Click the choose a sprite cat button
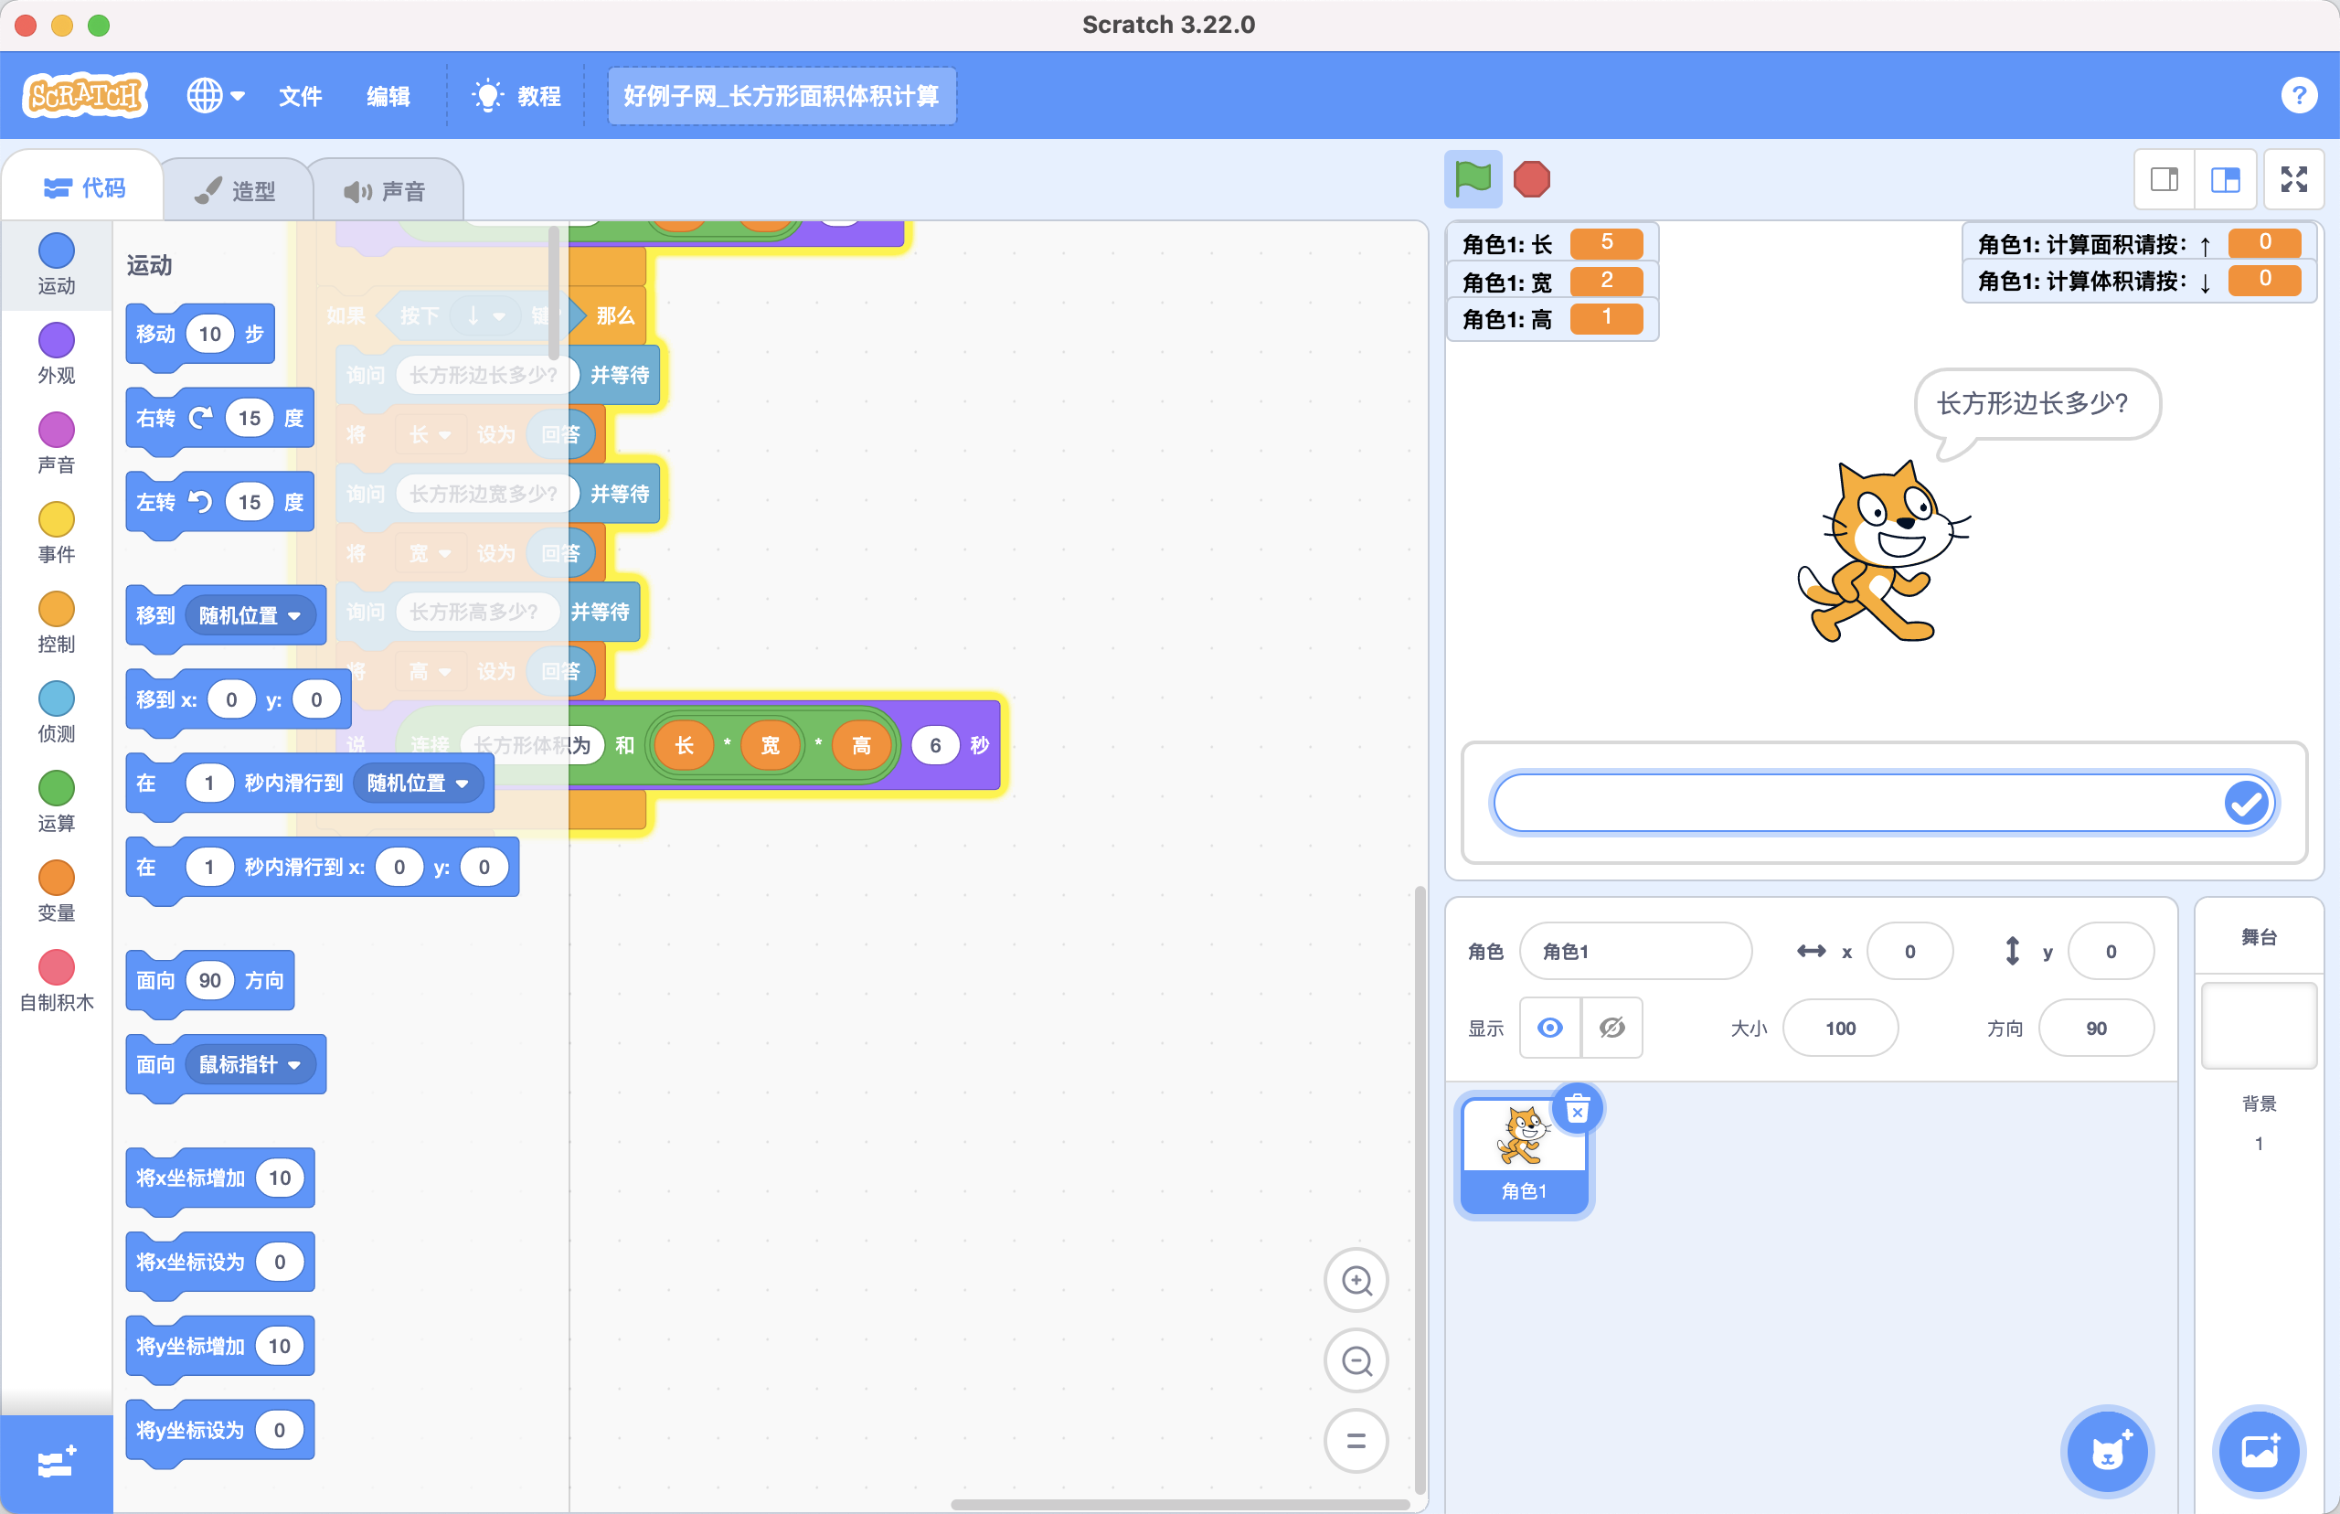 (x=2107, y=1451)
